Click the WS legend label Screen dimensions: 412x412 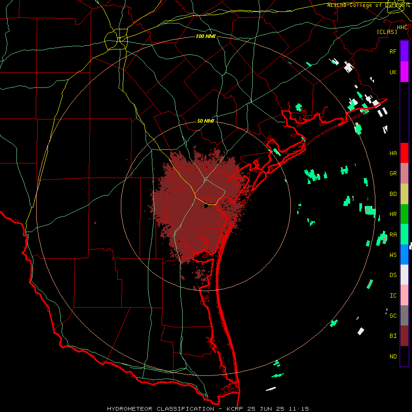point(393,255)
